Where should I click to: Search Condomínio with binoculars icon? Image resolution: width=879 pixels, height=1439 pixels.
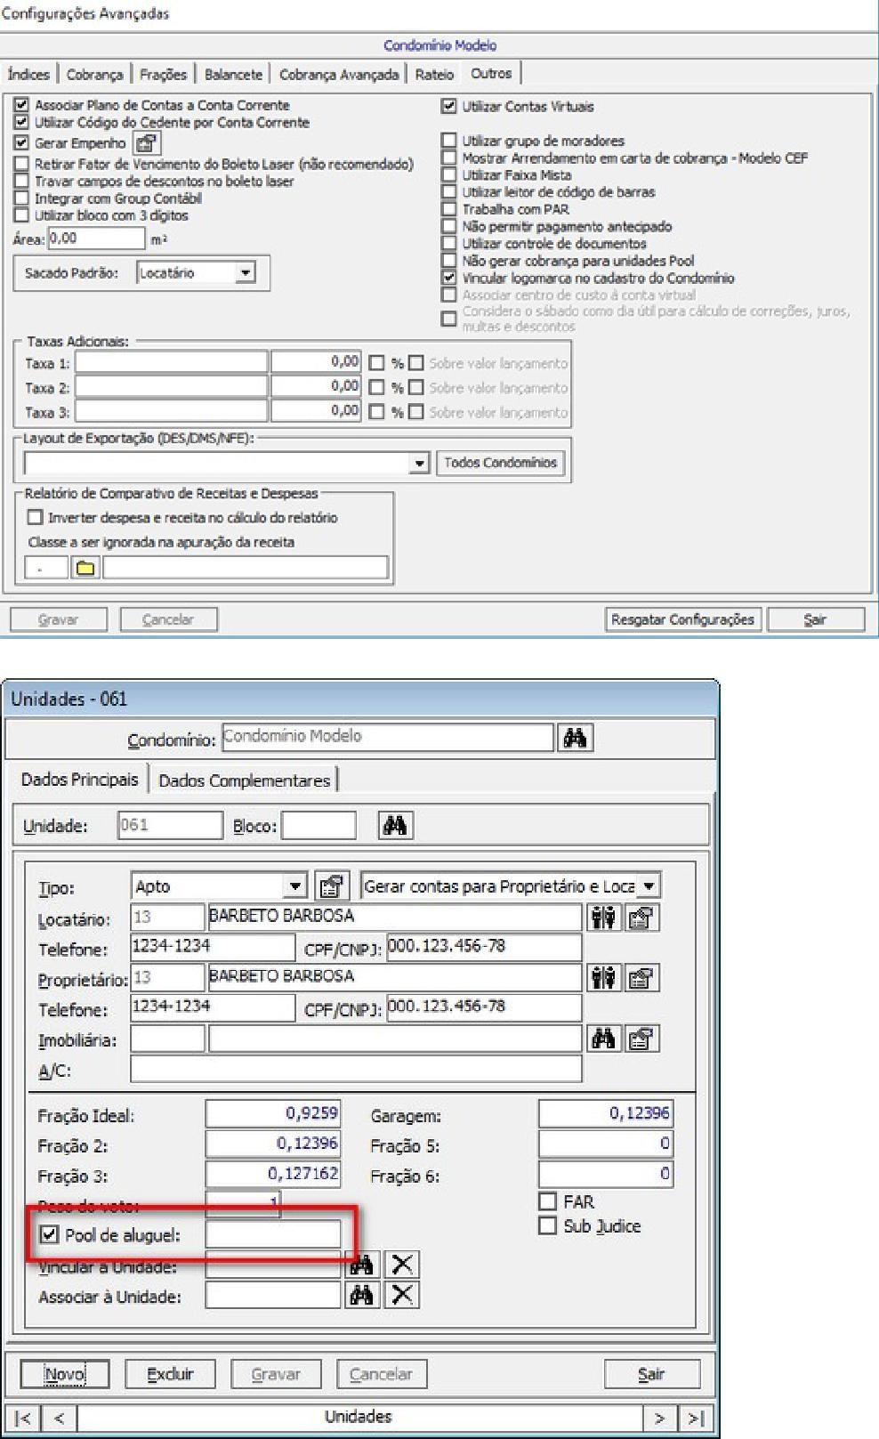[575, 737]
